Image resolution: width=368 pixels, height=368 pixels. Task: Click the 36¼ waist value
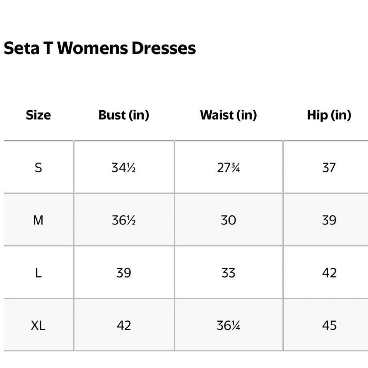(x=228, y=325)
